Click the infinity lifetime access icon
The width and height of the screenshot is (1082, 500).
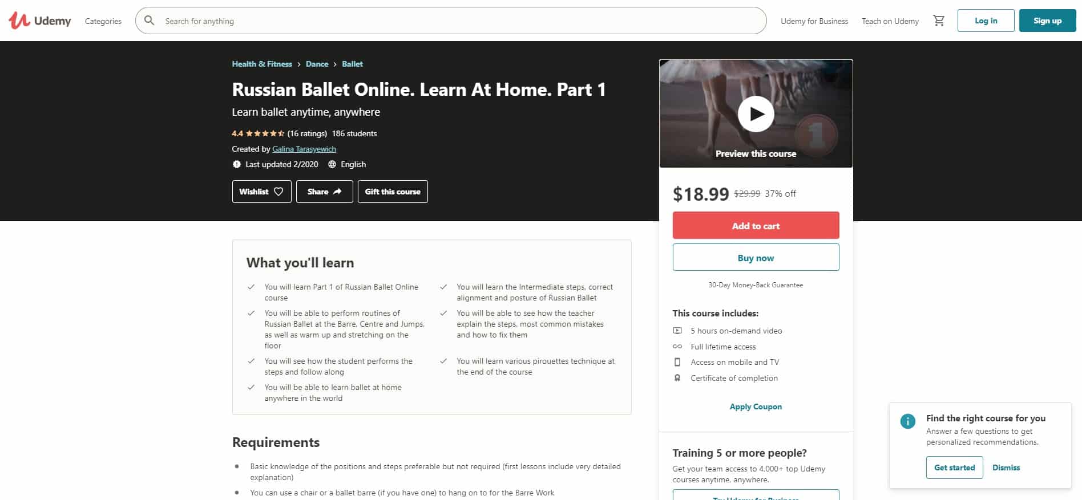tap(677, 347)
